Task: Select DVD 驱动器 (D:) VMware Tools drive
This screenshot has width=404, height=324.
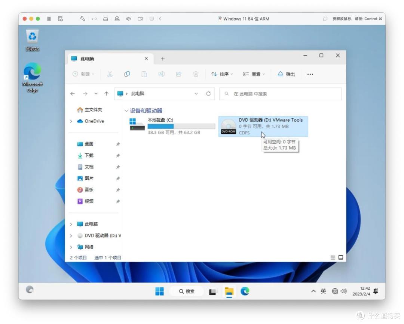Action: pos(263,126)
